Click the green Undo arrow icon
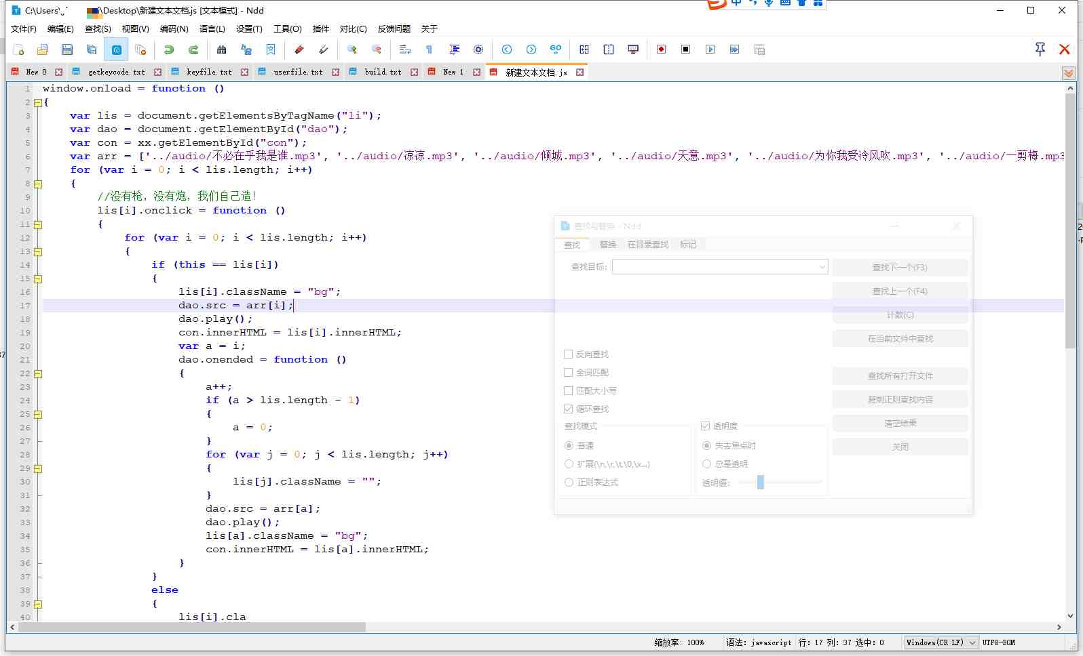Image resolution: width=1083 pixels, height=656 pixels. click(x=169, y=49)
